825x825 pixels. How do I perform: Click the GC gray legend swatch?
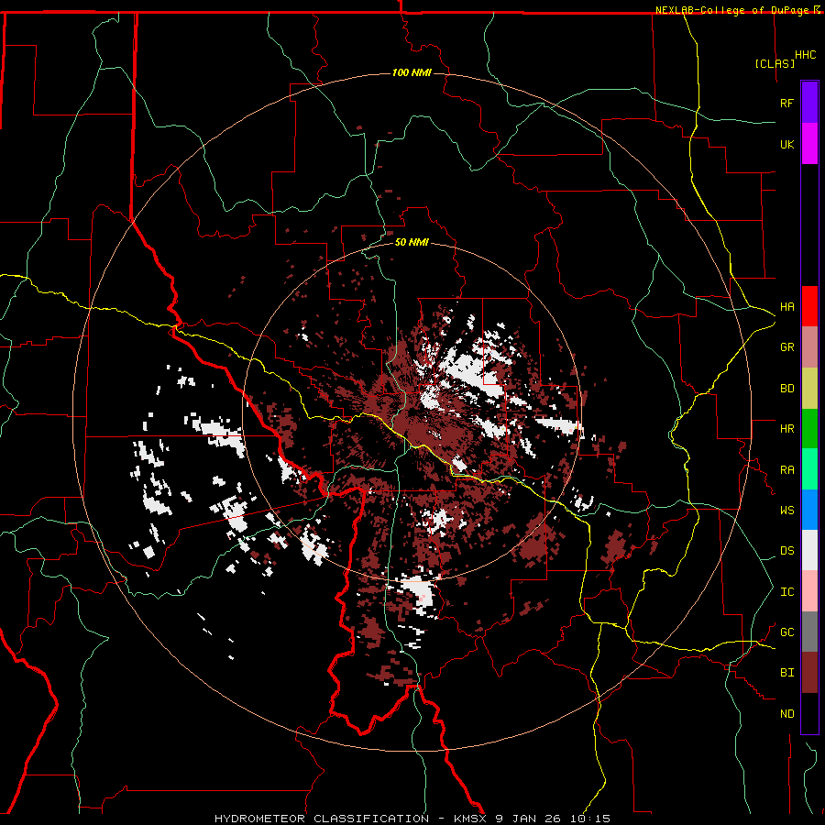coord(809,632)
